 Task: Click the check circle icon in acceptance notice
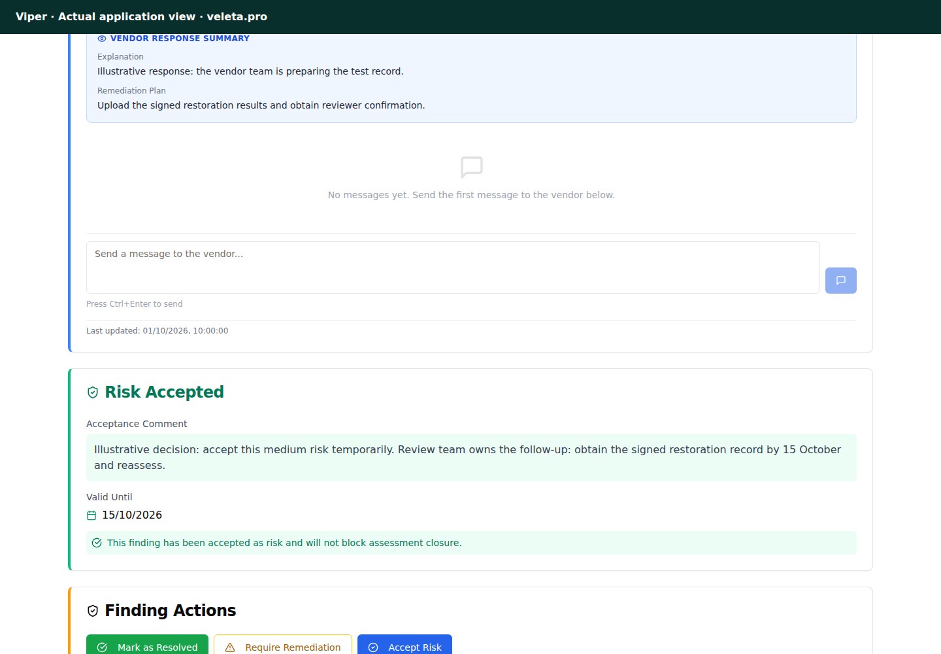coord(97,543)
